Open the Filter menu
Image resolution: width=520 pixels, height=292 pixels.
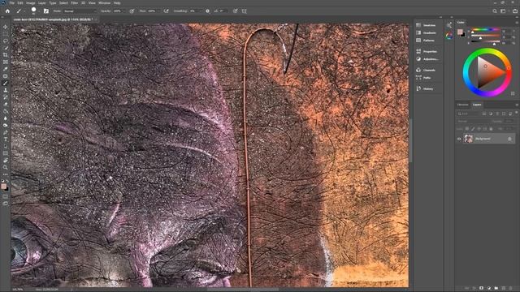pyautogui.click(x=75, y=3)
